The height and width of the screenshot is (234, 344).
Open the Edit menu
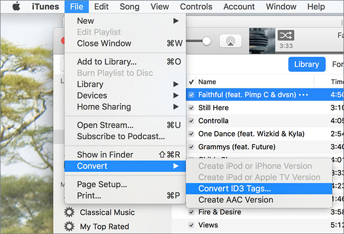101,6
